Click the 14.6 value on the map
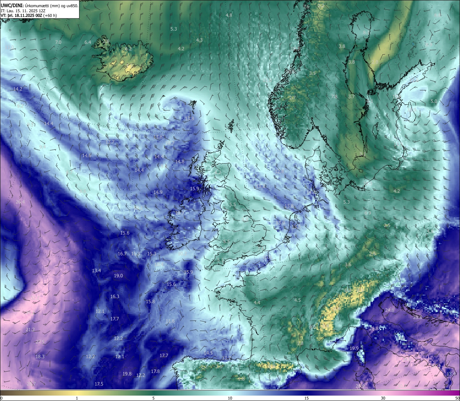This screenshot has width=460, height=401. 87,156
